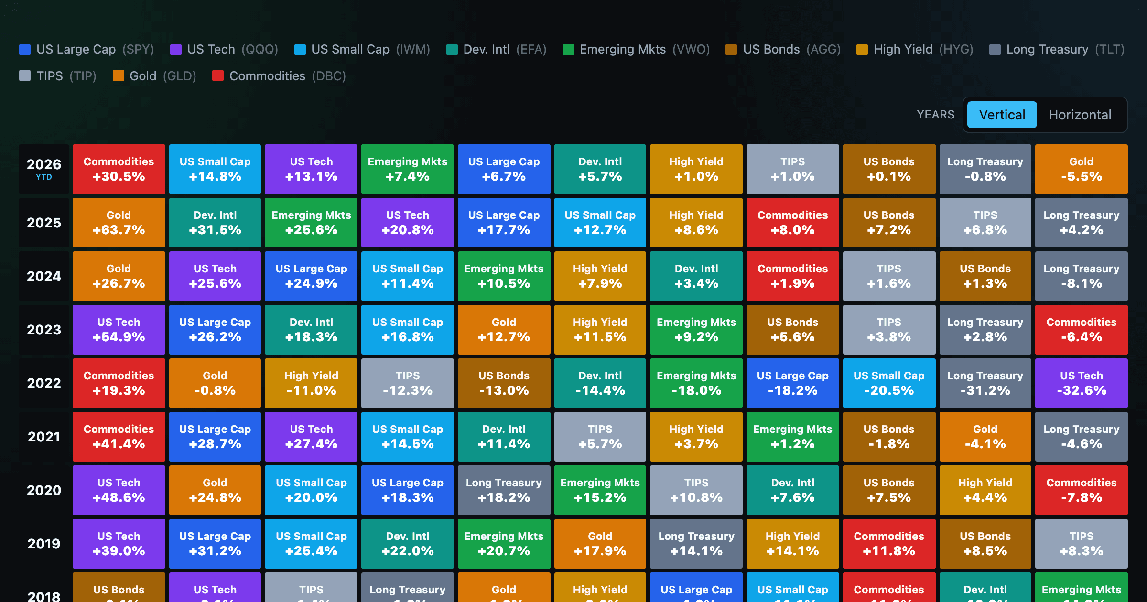Select the TIPS (TIP) legend label
This screenshot has width=1147, height=602.
point(66,75)
